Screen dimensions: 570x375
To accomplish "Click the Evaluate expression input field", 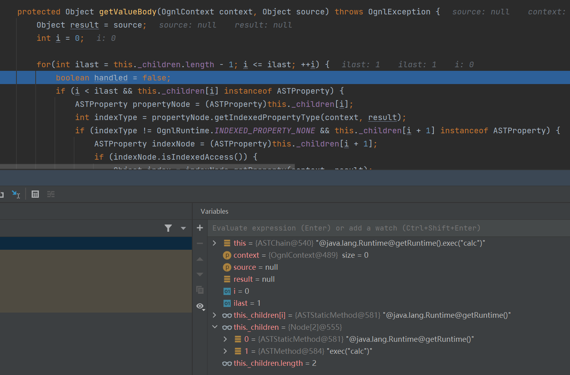I will coord(389,228).
